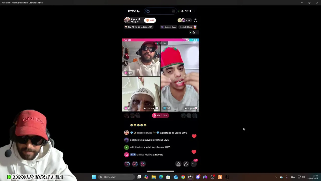The height and width of the screenshot is (181, 321).
Task: Tap the 03:18 battle timer
Action: pyautogui.click(x=160, y=43)
